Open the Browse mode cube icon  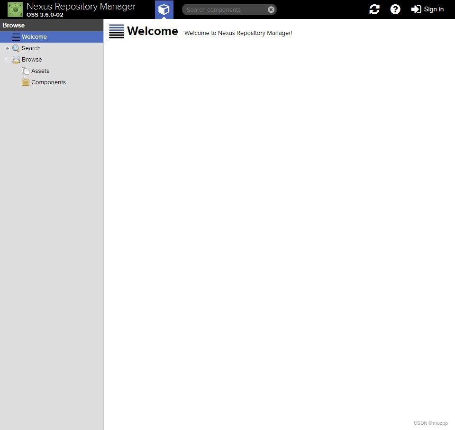point(164,9)
